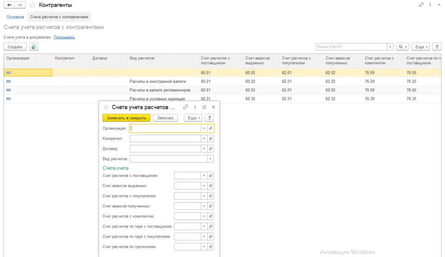Expand the Контрагент dropdown in dialog

click(204, 139)
